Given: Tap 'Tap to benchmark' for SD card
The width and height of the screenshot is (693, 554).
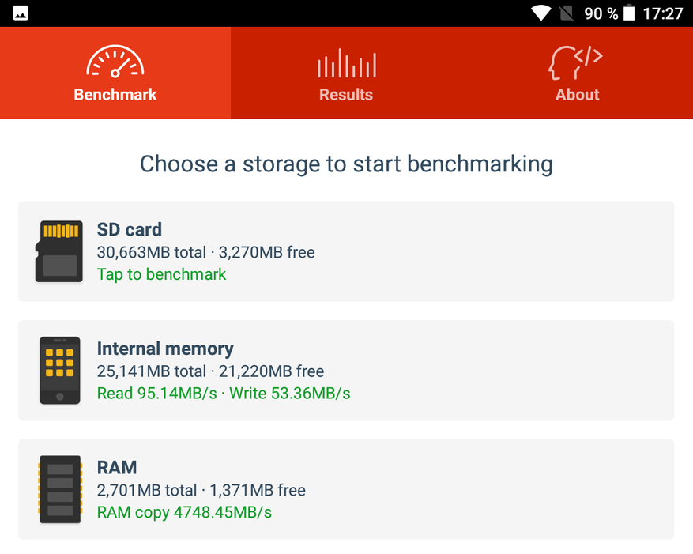Looking at the screenshot, I should pos(161,274).
